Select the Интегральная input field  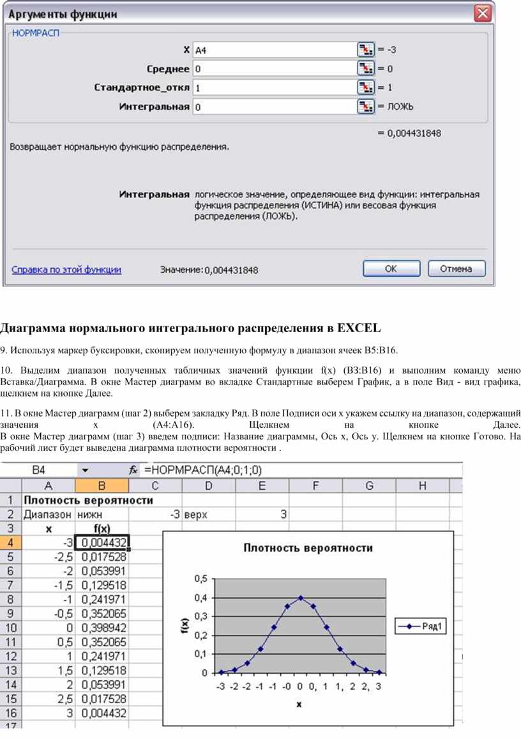click(273, 107)
